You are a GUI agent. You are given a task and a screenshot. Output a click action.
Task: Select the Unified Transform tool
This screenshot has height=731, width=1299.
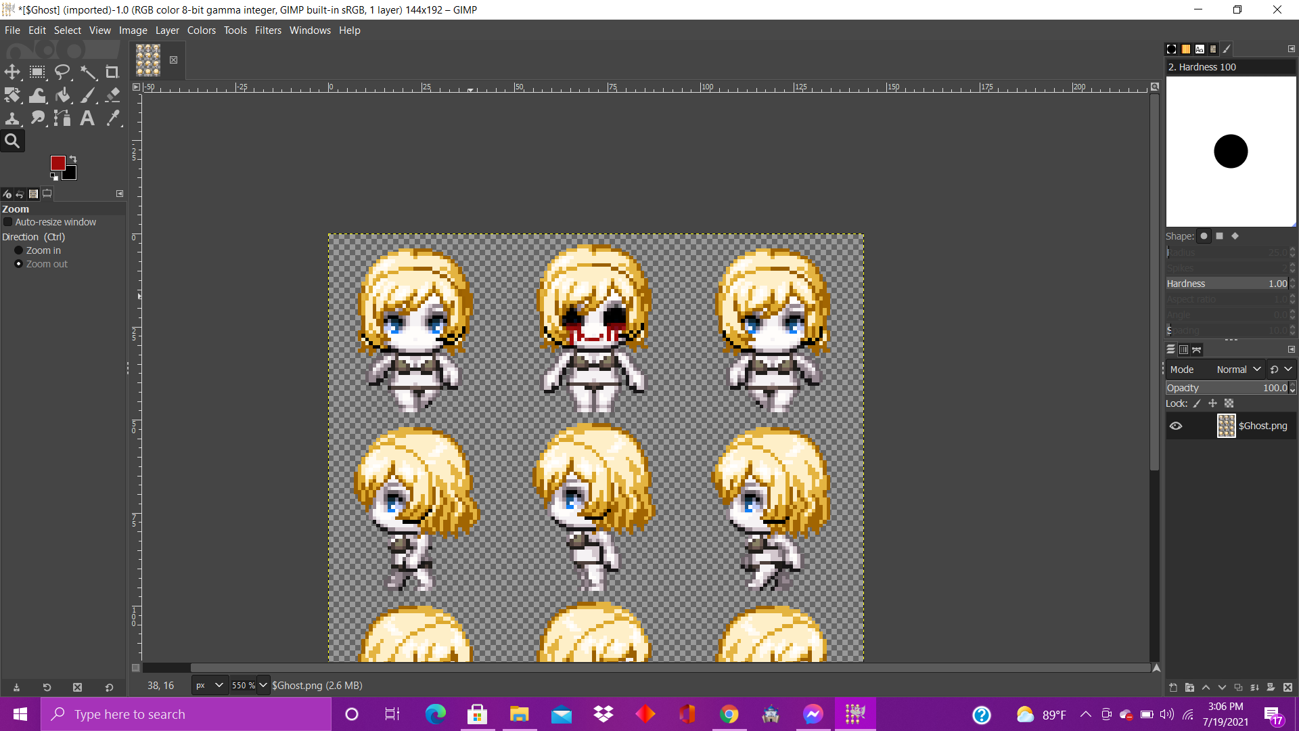pos(12,95)
